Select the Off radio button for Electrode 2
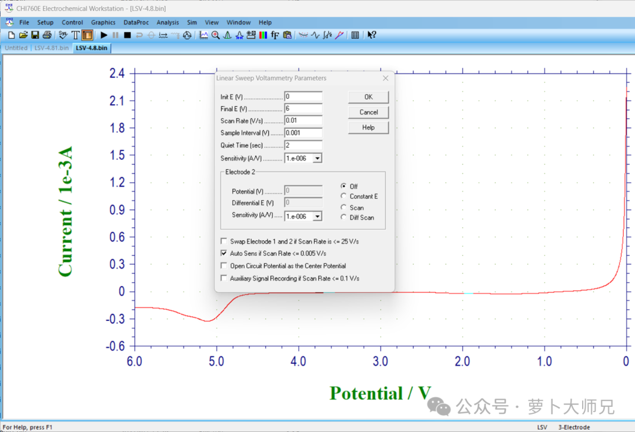This screenshot has width=635, height=432. coord(344,186)
